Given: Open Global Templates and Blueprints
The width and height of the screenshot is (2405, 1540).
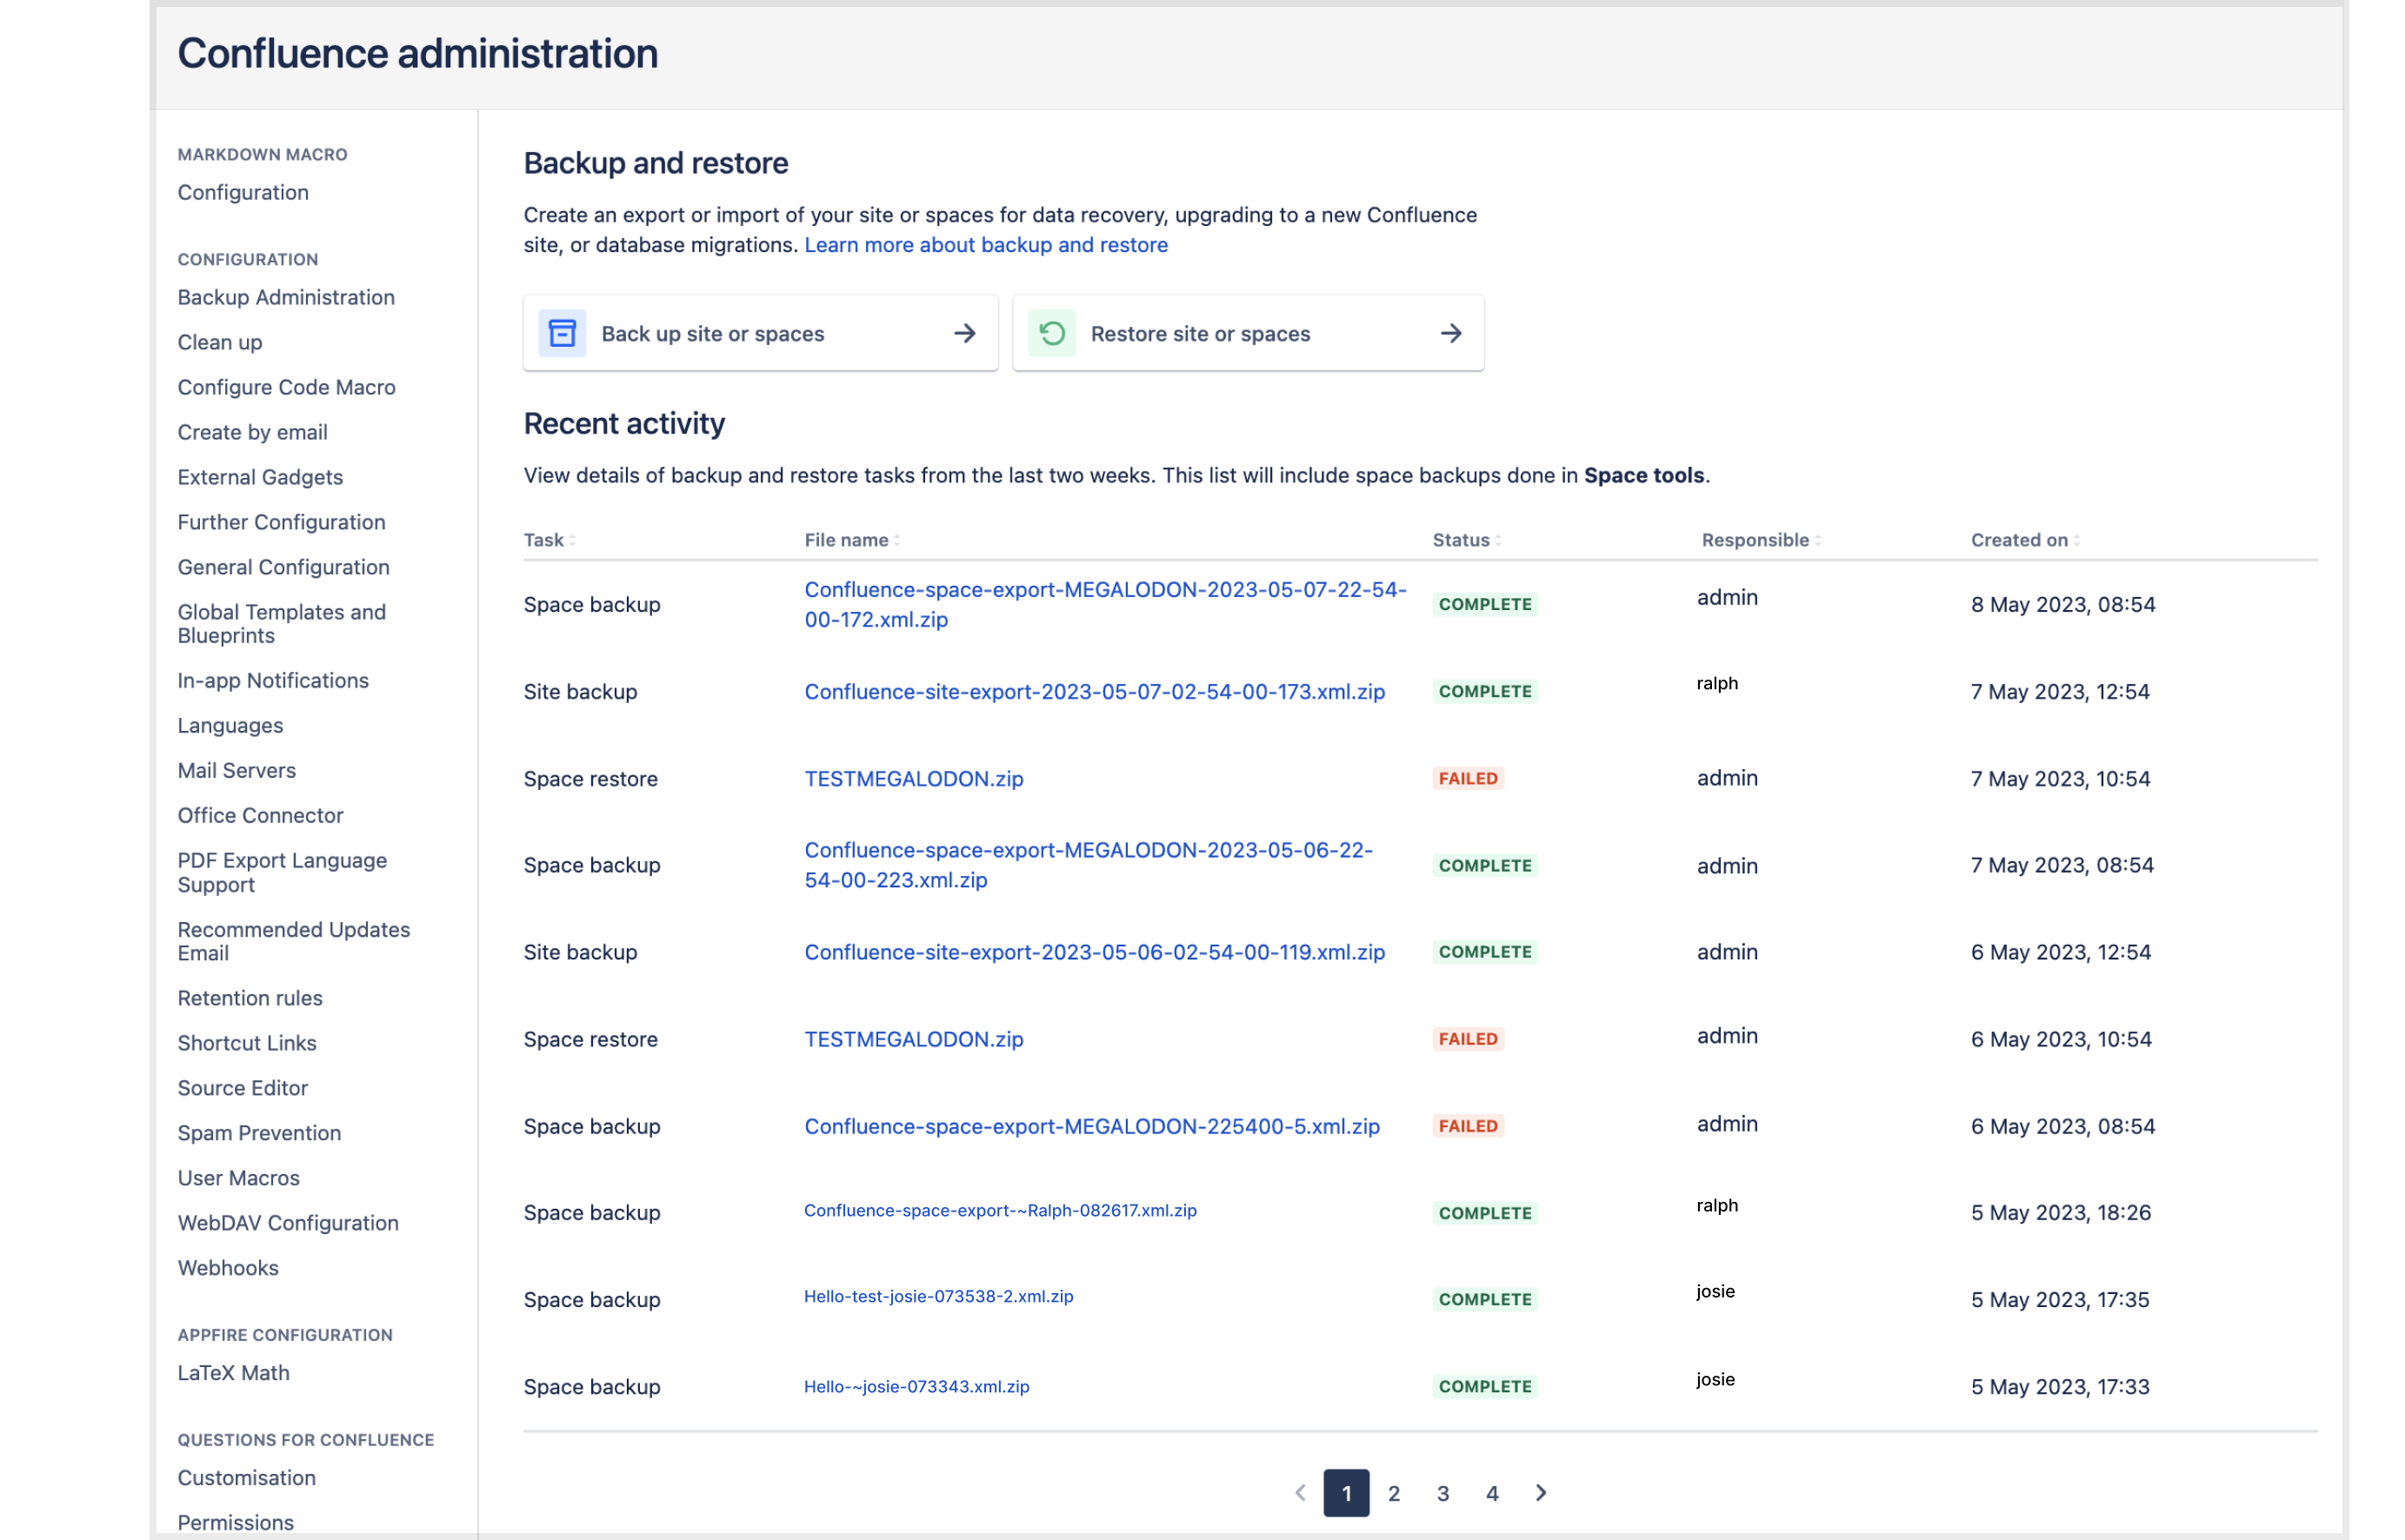Looking at the screenshot, I should [281, 624].
